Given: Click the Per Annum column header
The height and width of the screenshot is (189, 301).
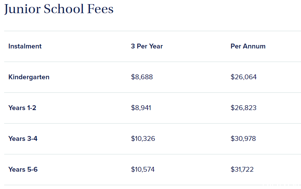Looking at the screenshot, I should [x=248, y=46].
